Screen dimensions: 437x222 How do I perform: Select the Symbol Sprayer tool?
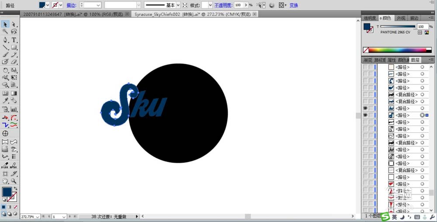[5, 109]
